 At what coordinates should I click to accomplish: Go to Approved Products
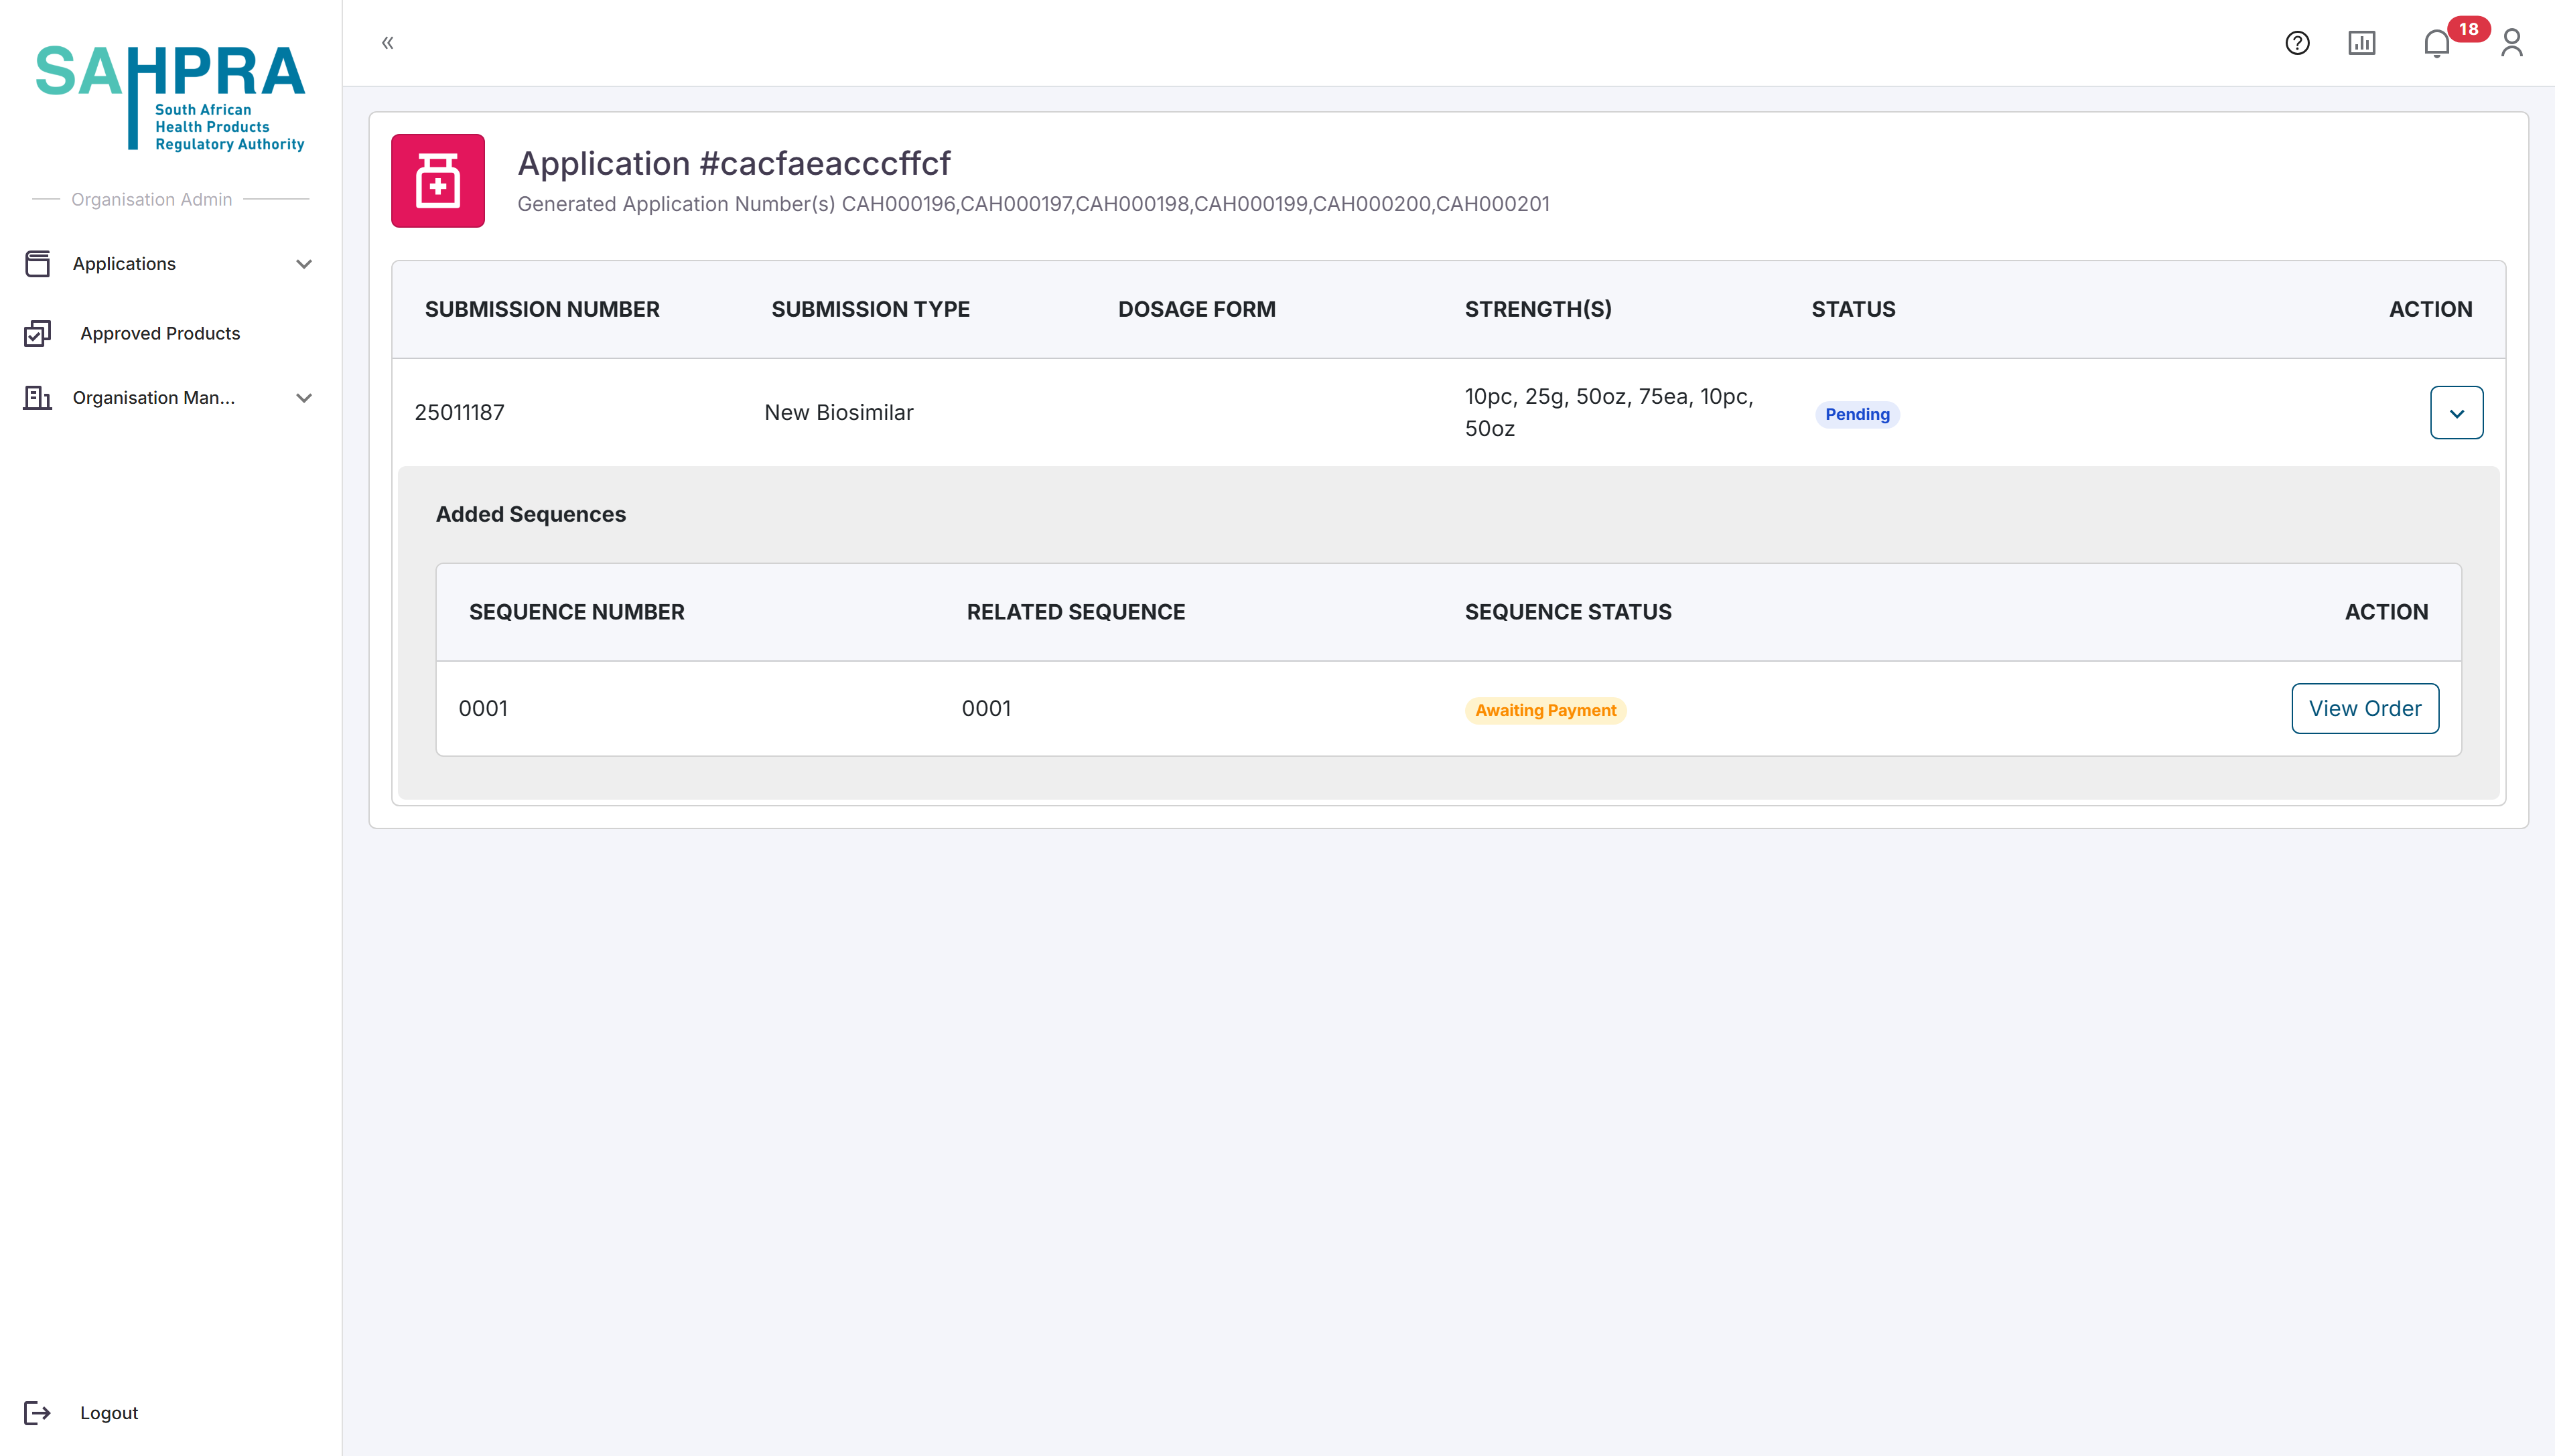[x=160, y=334]
